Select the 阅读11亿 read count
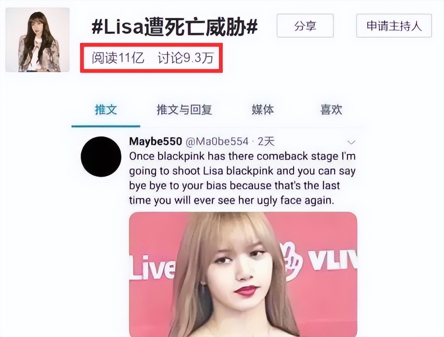Screen dimensions: 444x337 click(118, 58)
